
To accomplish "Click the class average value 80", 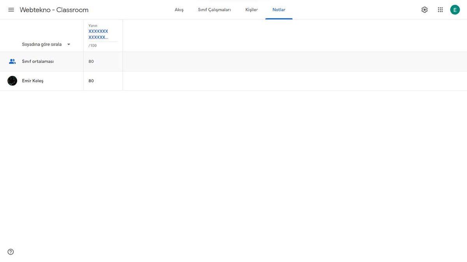I will pos(91,61).
